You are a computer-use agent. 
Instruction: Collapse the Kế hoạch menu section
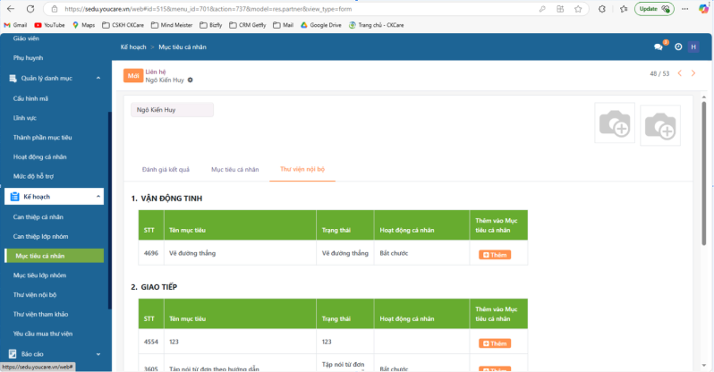(98, 197)
